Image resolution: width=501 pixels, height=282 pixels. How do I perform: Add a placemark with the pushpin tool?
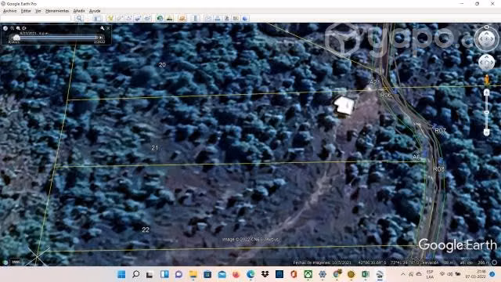110,18
